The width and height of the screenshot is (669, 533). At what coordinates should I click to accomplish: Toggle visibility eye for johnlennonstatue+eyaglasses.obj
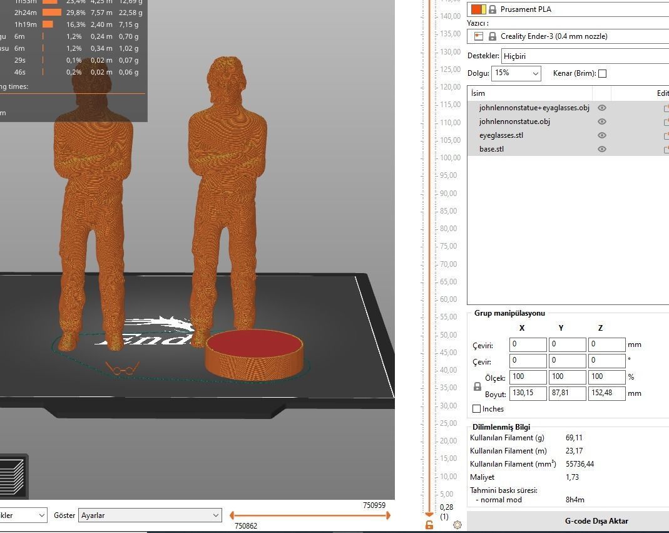602,108
